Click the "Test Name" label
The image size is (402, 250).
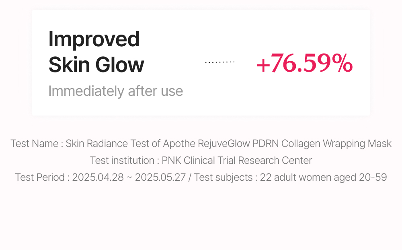click(x=35, y=144)
